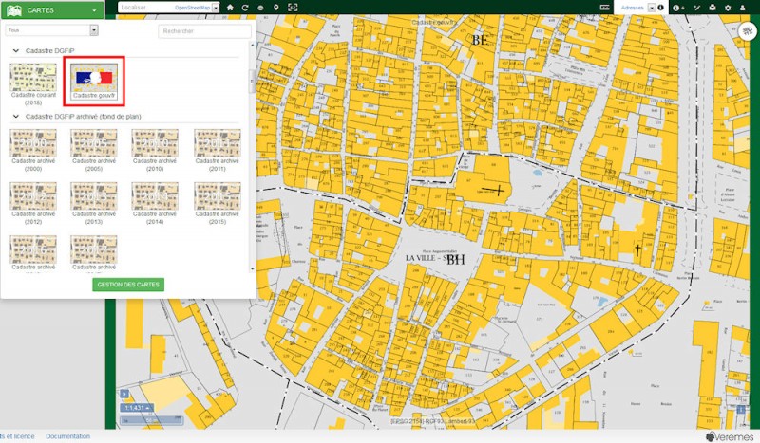Click the full extent frame icon
The image size is (760, 443).
coord(293,7)
